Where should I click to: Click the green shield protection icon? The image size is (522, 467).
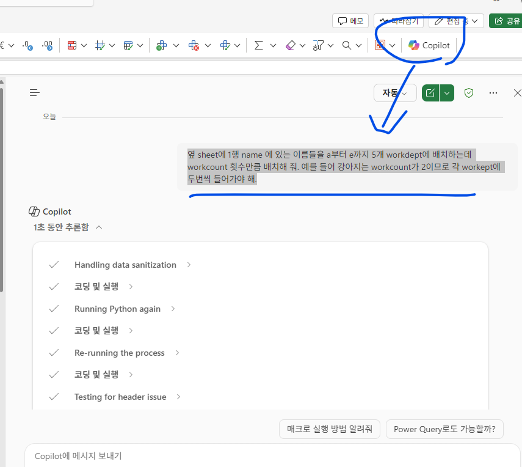coord(469,93)
